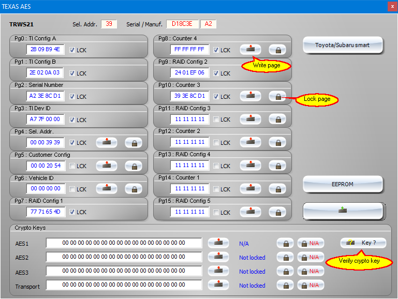Click Pg12 Counter 2 value field
This screenshot has width=398, height=299.
[189, 142]
